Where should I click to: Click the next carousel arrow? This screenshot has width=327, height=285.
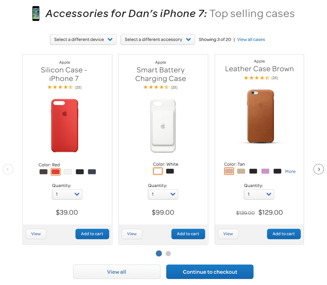(x=318, y=169)
